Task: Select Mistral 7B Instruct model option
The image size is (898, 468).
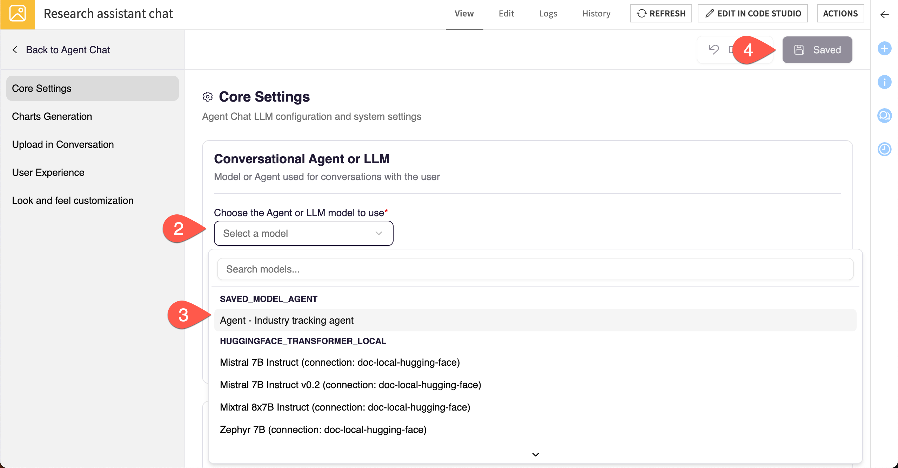Action: (535, 362)
